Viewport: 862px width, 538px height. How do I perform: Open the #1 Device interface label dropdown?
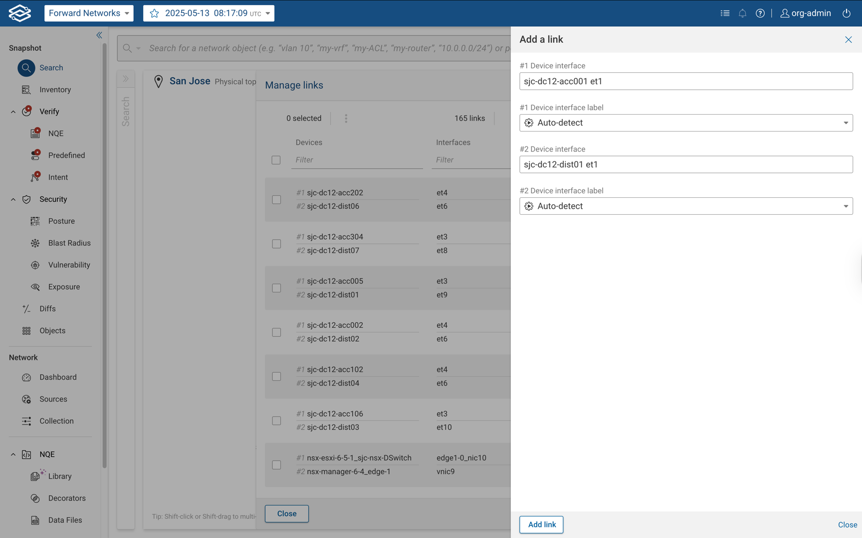pyautogui.click(x=685, y=123)
